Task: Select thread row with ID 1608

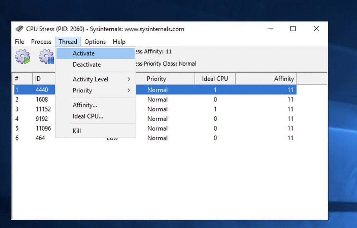Action: point(155,100)
